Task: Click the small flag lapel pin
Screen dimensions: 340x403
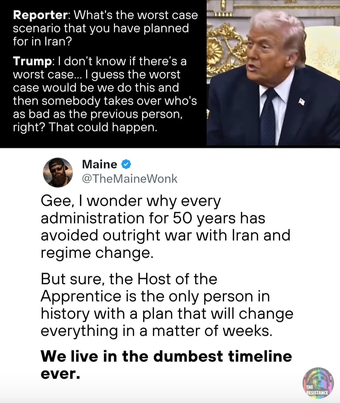Action: (x=302, y=102)
